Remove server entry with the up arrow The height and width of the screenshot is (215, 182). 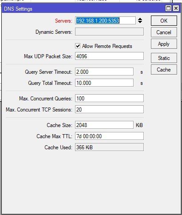[140, 19]
